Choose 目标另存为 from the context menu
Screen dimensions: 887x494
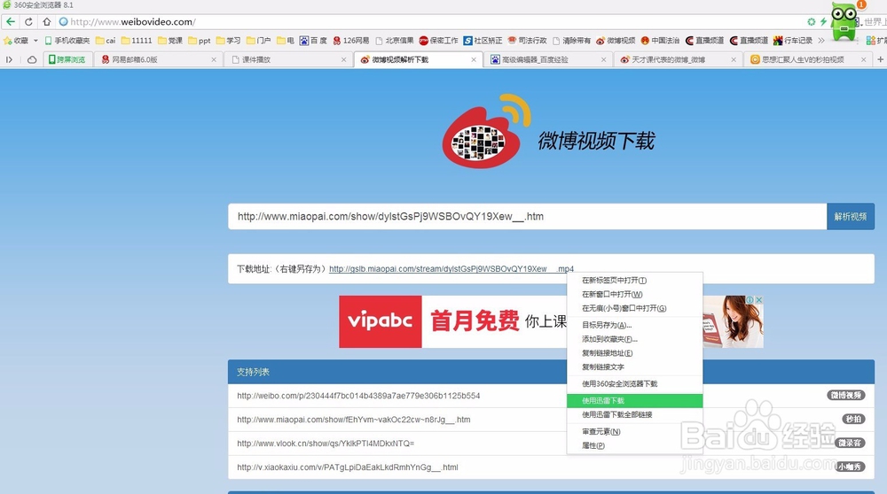tap(635, 325)
